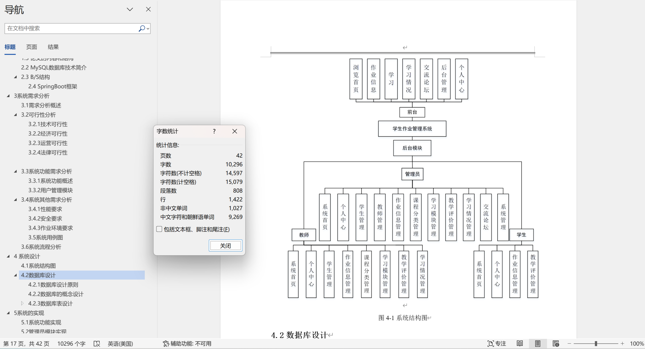Switch to the 结果 tab
Viewport: 645px width, 349px height.
coord(53,47)
